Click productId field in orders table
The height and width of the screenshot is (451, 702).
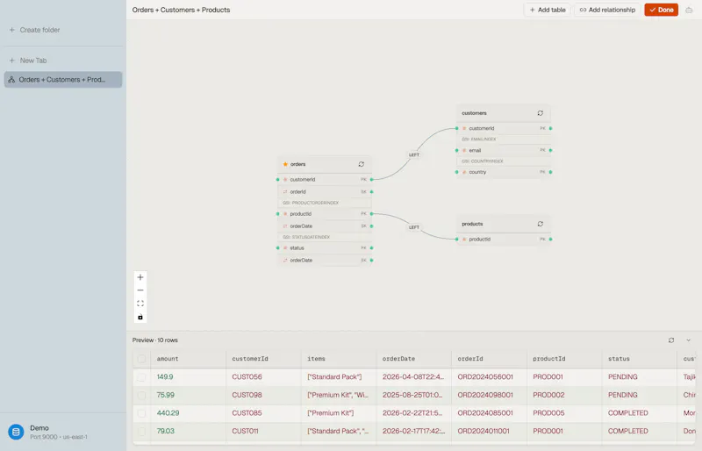[x=325, y=214]
